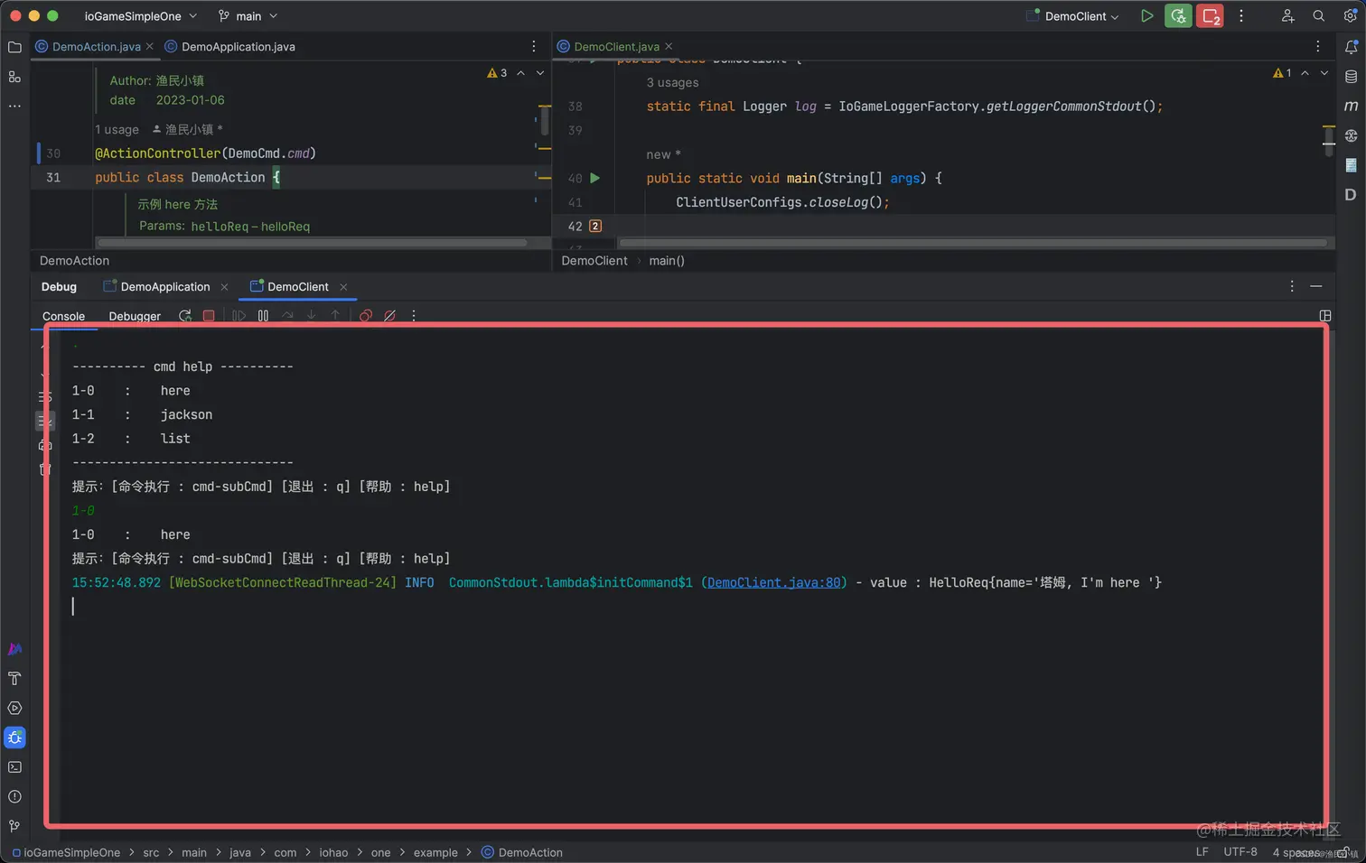
Task: Open the Database tool window icon
Action: (1351, 77)
